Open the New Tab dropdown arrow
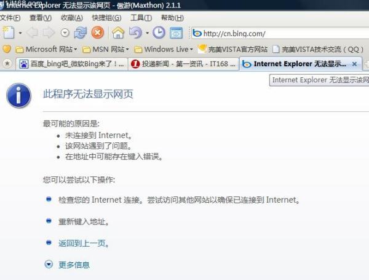 pos(20,33)
